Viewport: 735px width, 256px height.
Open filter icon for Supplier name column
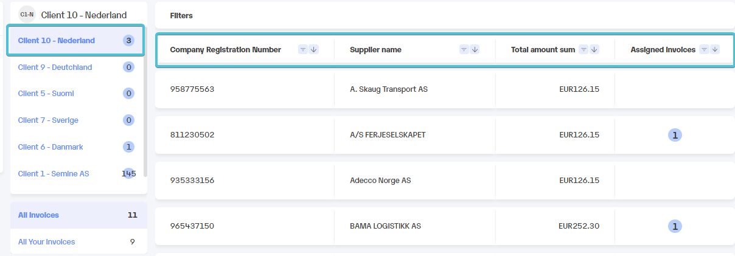[x=464, y=50]
